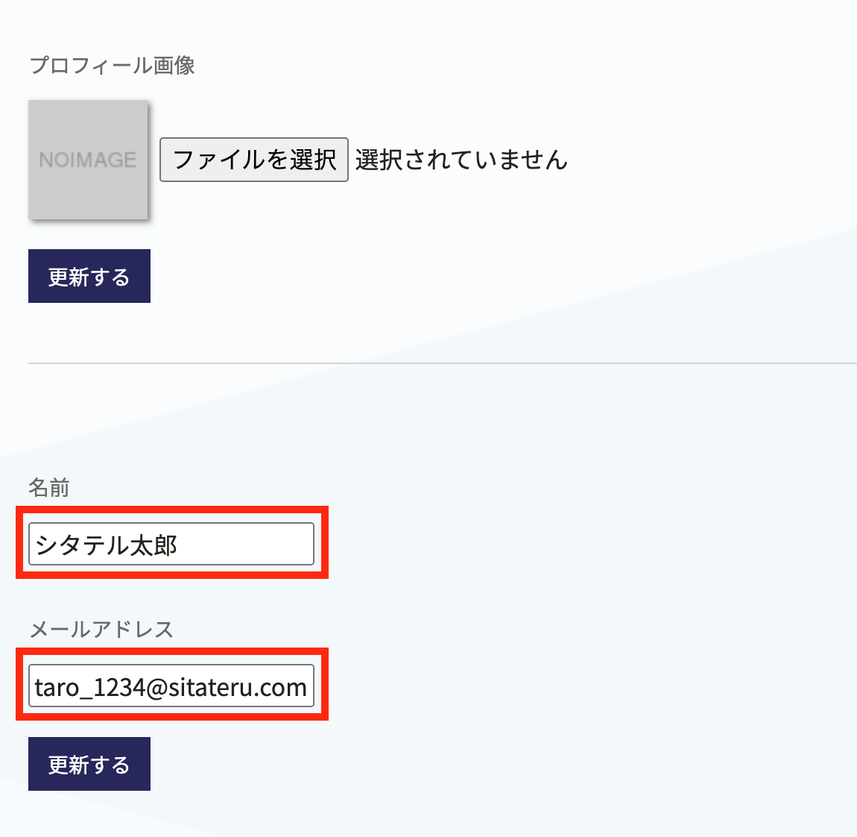Focus the 名前 input containing シタテル太郎
The image size is (857, 837).
tap(171, 544)
